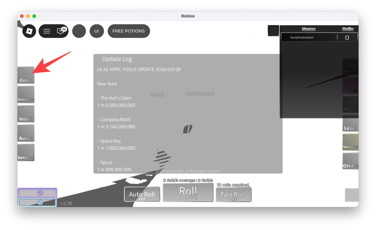Toggle Fast Roll off/on
376x230 pixels.
(x=233, y=195)
